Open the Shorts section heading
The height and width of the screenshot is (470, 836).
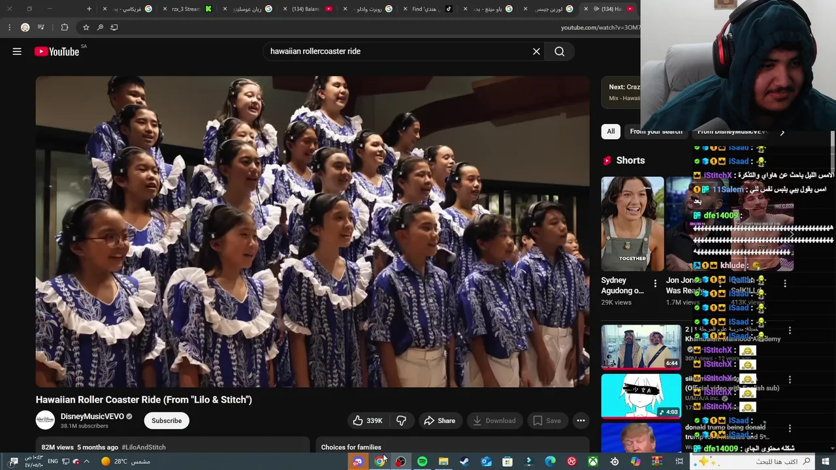[630, 160]
